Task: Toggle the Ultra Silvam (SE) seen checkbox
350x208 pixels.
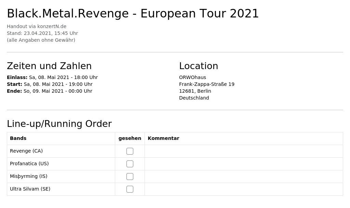Action: pyautogui.click(x=130, y=189)
